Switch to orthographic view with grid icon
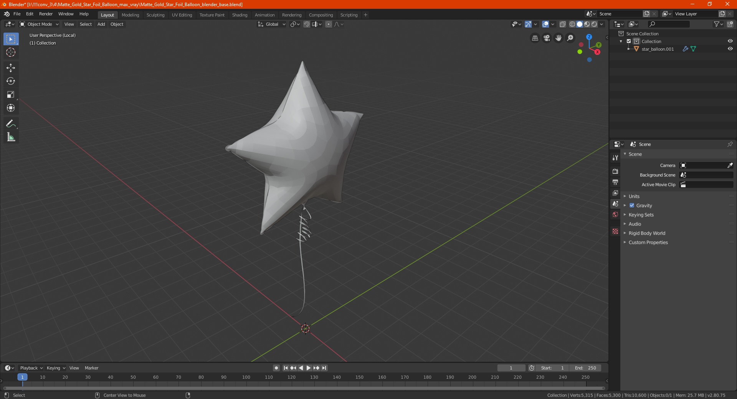The height and width of the screenshot is (399, 737). (x=535, y=38)
